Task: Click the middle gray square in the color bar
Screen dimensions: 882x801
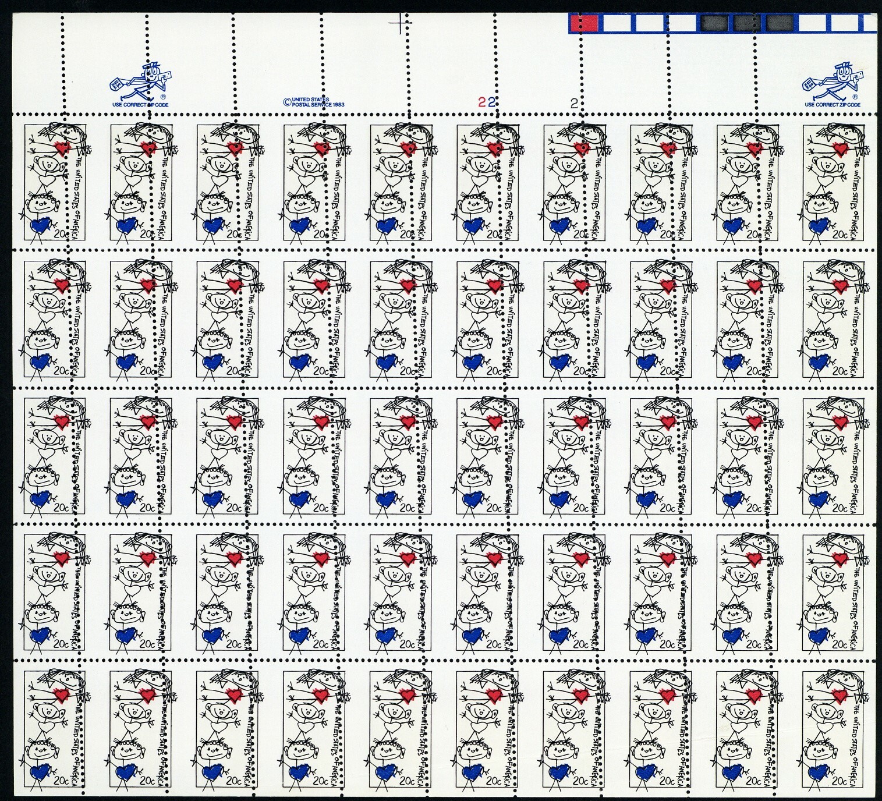Action: pos(742,23)
